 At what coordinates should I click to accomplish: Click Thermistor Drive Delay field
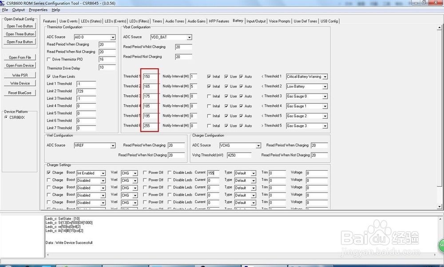pyautogui.click(x=107, y=67)
